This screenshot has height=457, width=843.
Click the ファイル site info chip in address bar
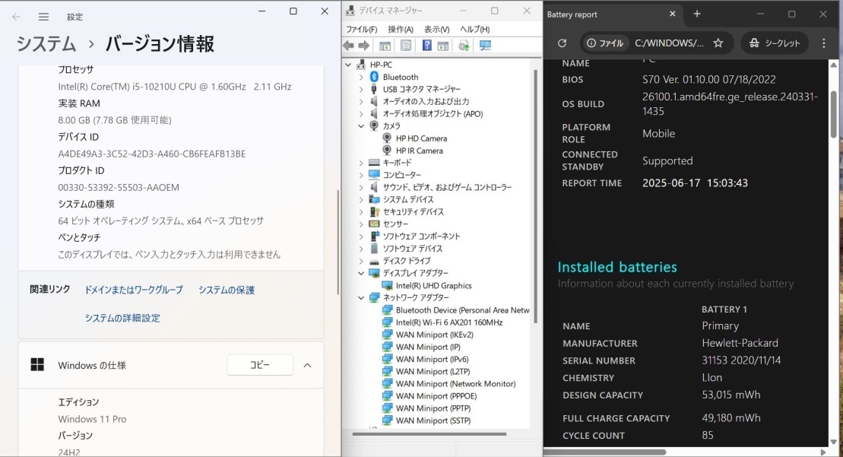pos(605,43)
